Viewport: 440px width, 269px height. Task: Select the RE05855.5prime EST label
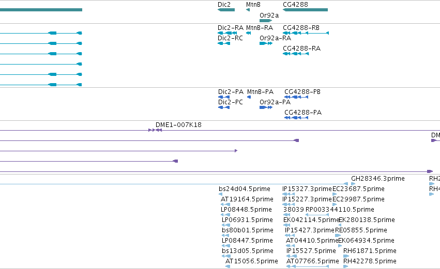point(361,230)
